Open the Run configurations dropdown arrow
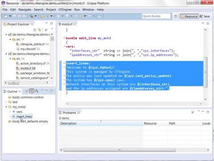Screen dimensions: 214x161 point(36,16)
